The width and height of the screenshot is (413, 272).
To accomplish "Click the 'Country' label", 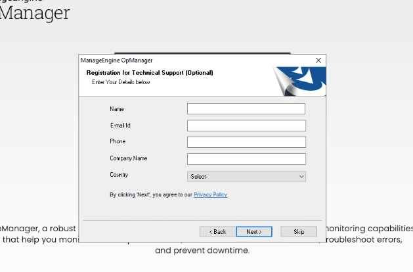I will coord(119,175).
